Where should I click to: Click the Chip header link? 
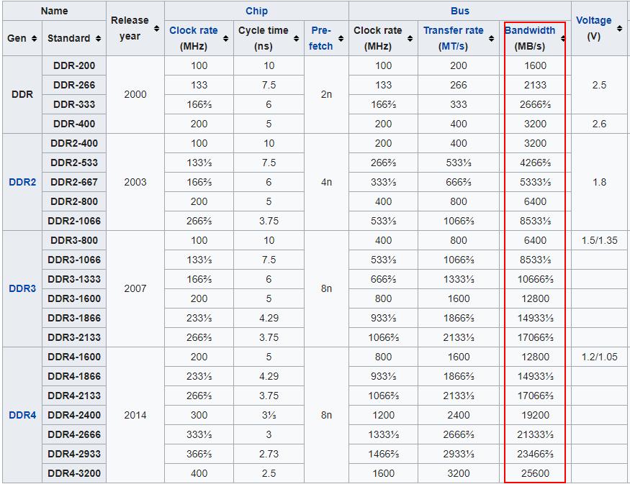click(256, 11)
